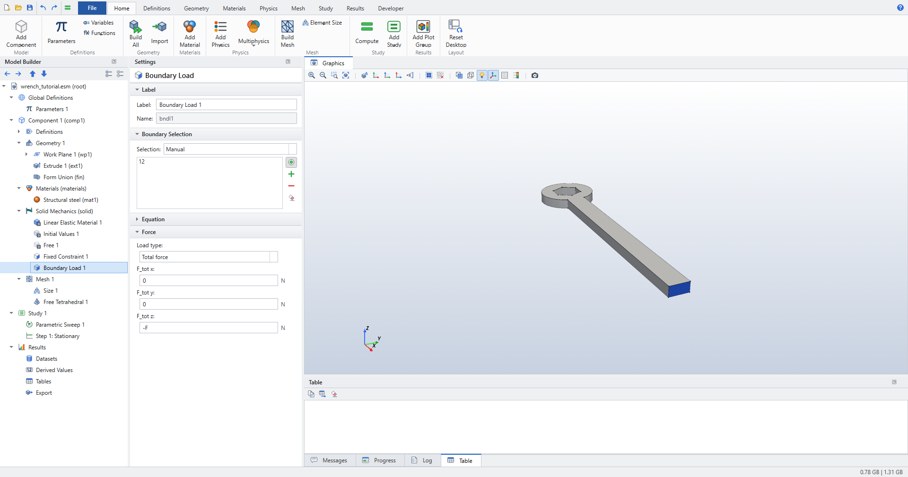This screenshot has width=908, height=477.
Task: Go to default 3D view
Action: (364, 75)
